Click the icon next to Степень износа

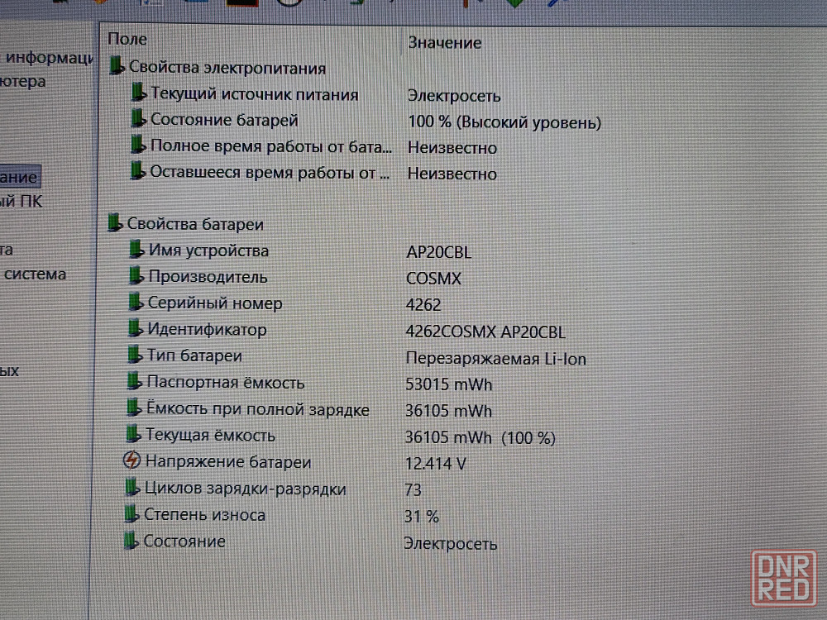[131, 514]
